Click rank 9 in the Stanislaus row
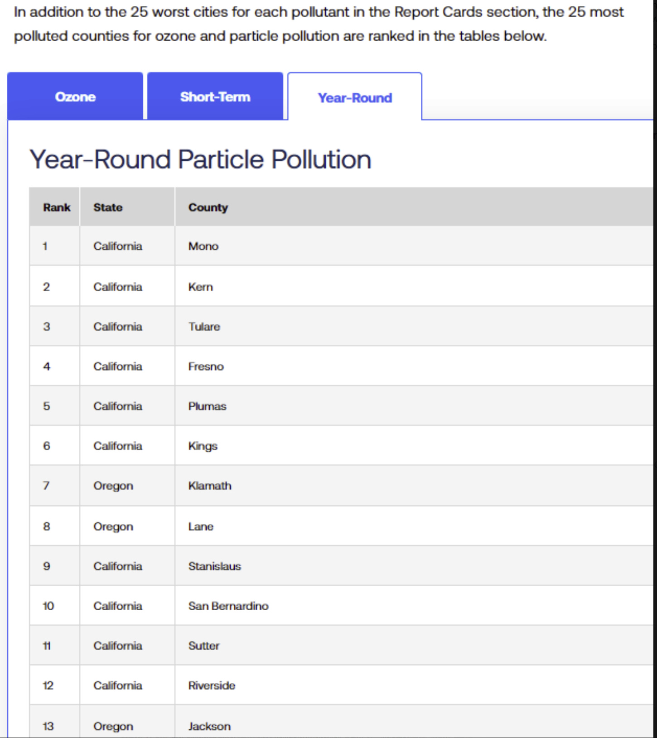The height and width of the screenshot is (738, 657). 46,566
